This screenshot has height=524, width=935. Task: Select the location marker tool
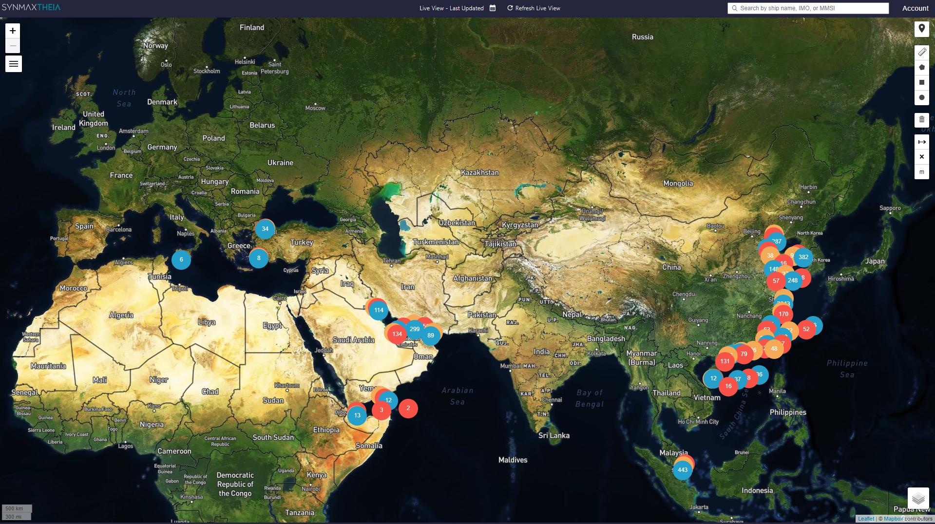coord(921,29)
